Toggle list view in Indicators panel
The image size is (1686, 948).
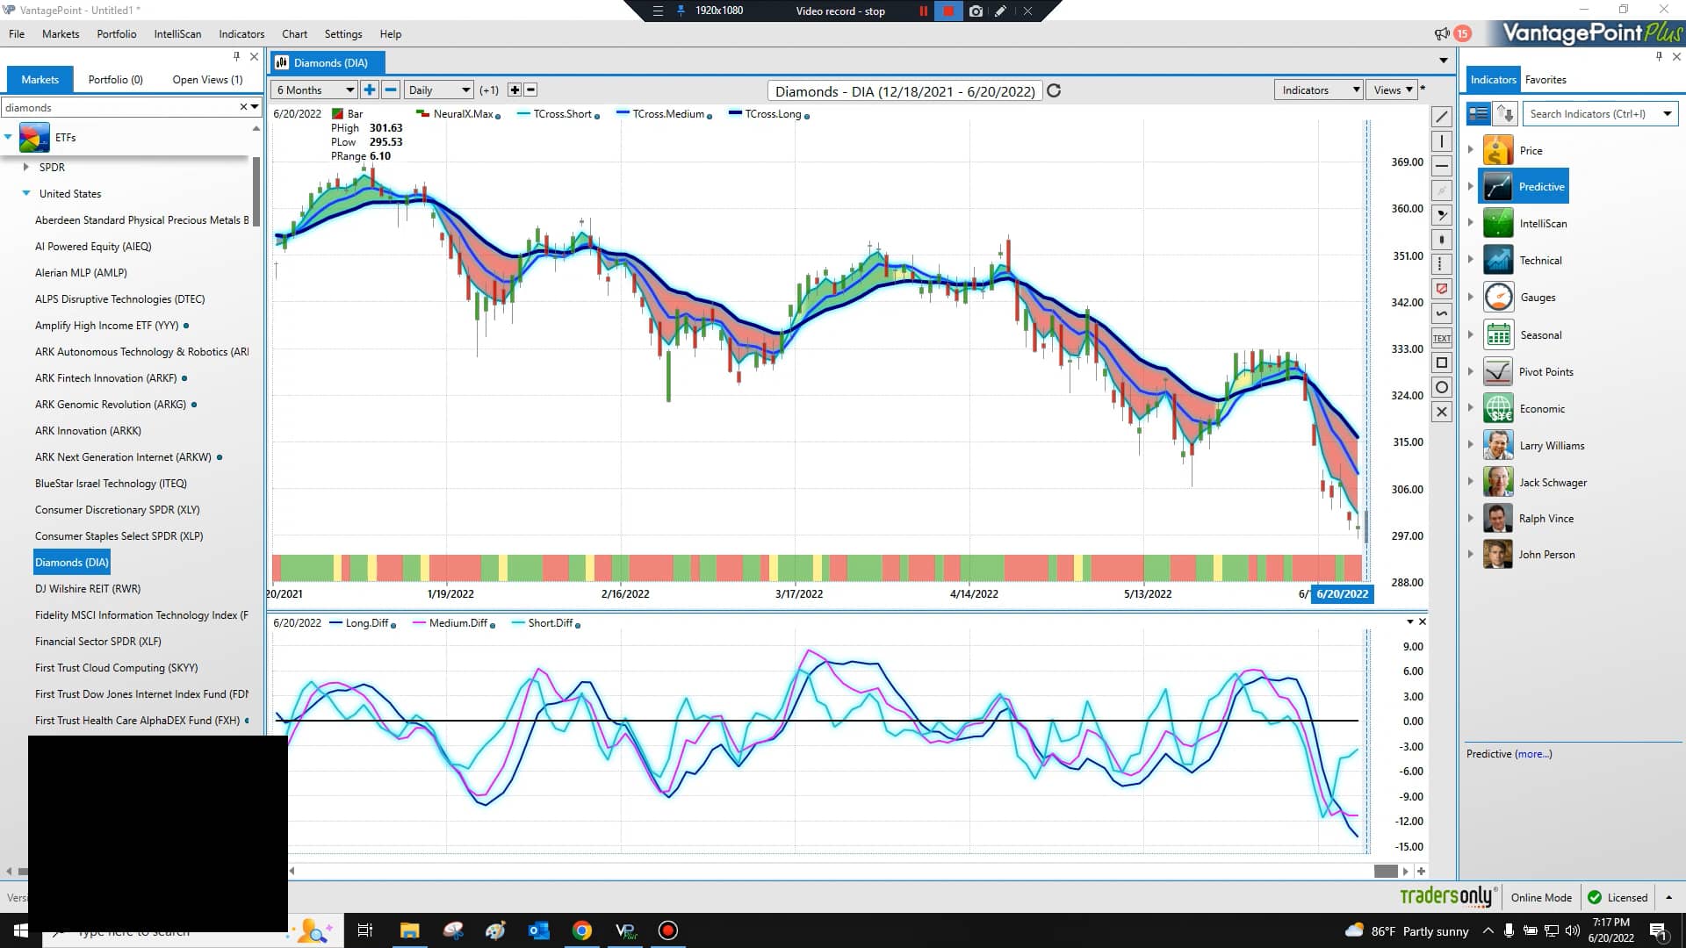[1479, 114]
